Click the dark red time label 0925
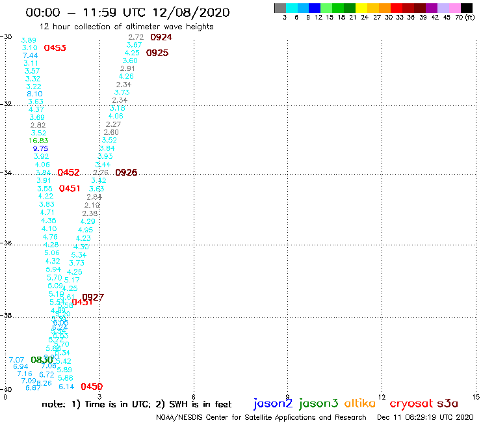Image resolution: width=481 pixels, height=423 pixels. click(x=157, y=53)
